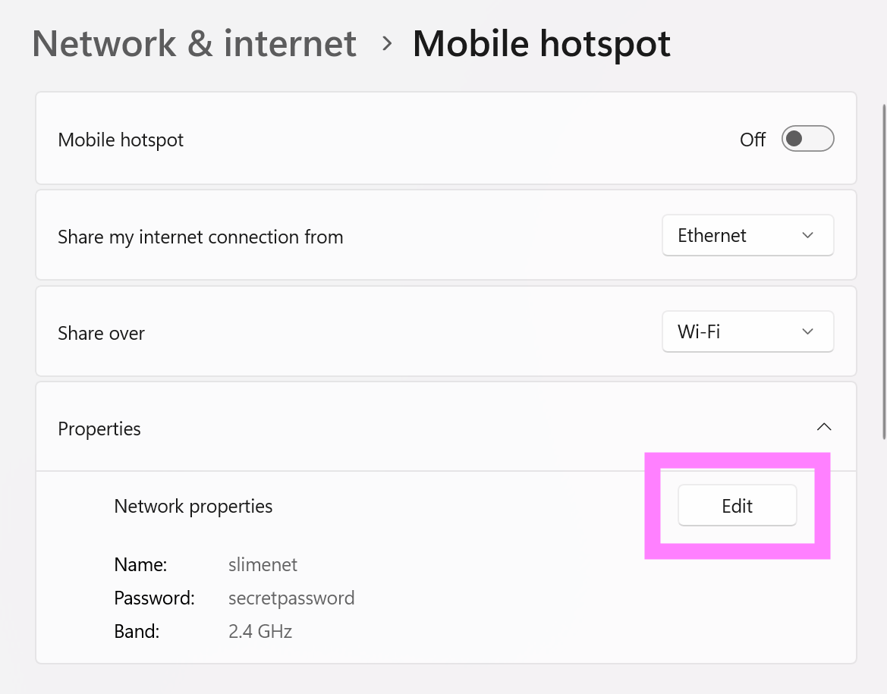887x694 pixels.
Task: Click the Network properties label
Action: (x=193, y=506)
